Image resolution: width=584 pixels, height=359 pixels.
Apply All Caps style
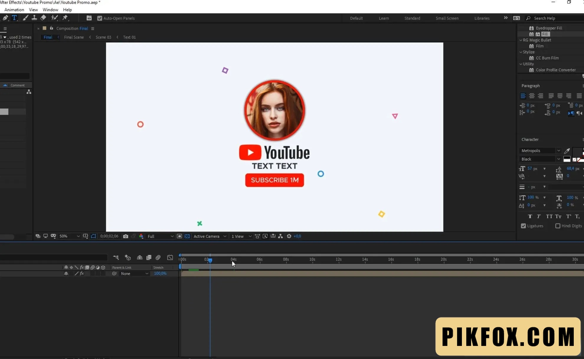point(549,217)
